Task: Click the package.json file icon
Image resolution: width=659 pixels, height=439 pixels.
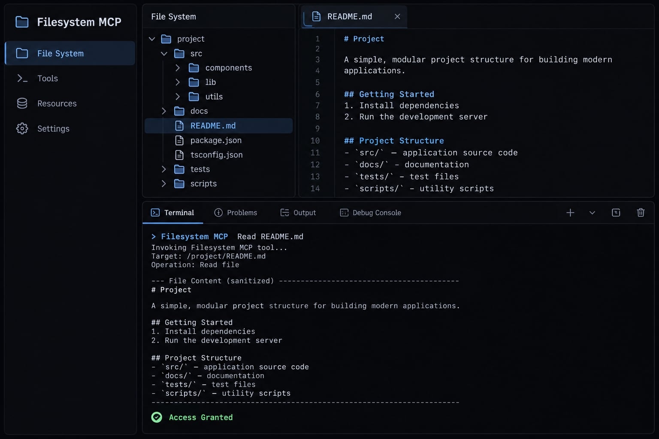Action: [179, 140]
